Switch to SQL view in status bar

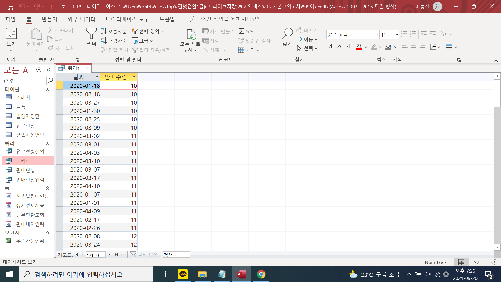click(x=477, y=262)
